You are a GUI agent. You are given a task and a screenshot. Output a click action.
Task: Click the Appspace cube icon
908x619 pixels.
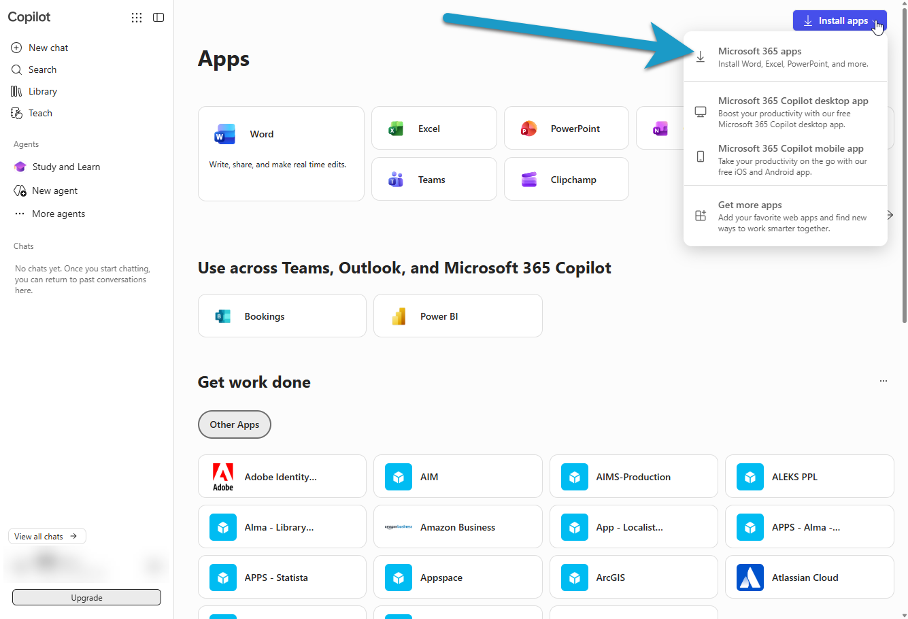(x=399, y=578)
